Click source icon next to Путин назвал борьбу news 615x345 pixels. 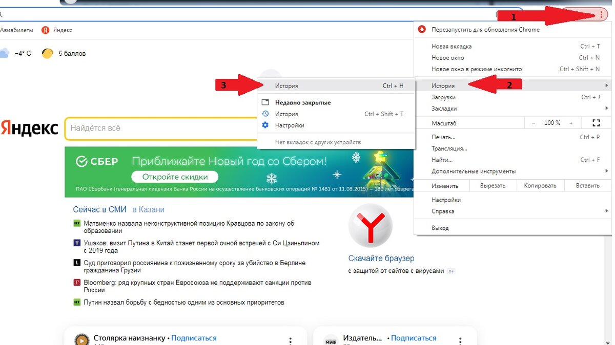coord(77,303)
